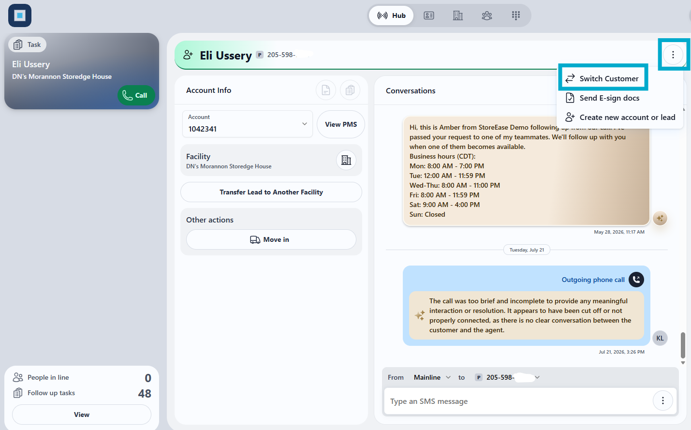The height and width of the screenshot is (430, 691).
Task: Choose Send E-sign docs menu entry
Action: pyautogui.click(x=603, y=98)
